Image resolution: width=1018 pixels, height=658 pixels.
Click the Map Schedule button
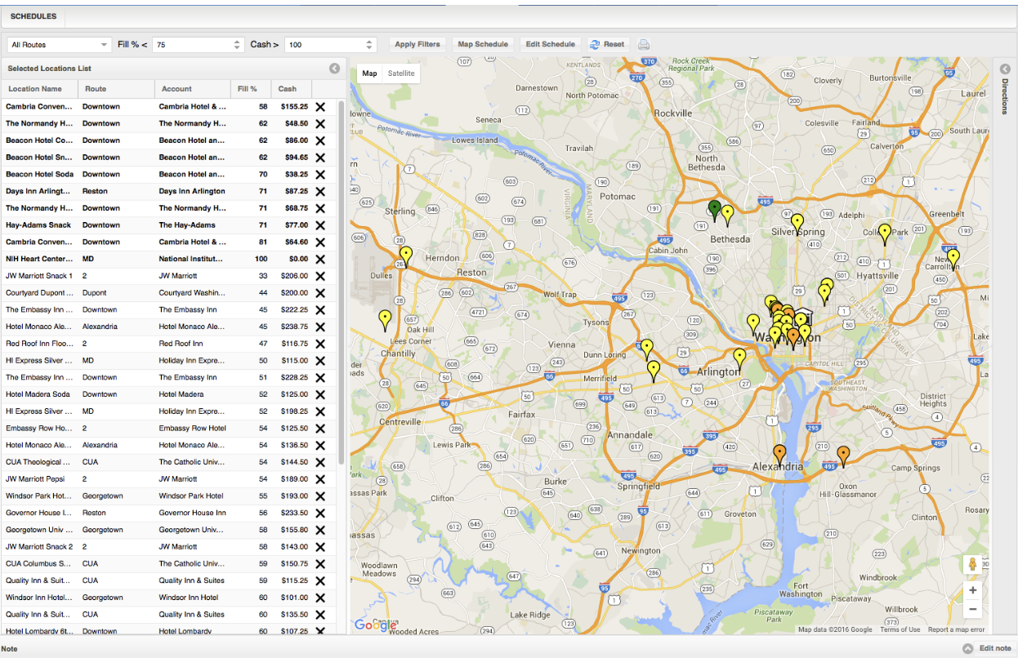pyautogui.click(x=483, y=45)
